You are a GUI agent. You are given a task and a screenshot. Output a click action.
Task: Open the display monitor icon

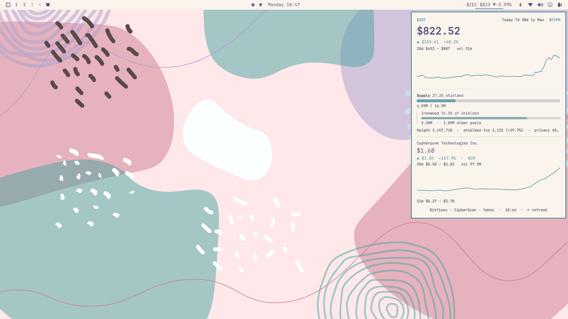(550, 5)
